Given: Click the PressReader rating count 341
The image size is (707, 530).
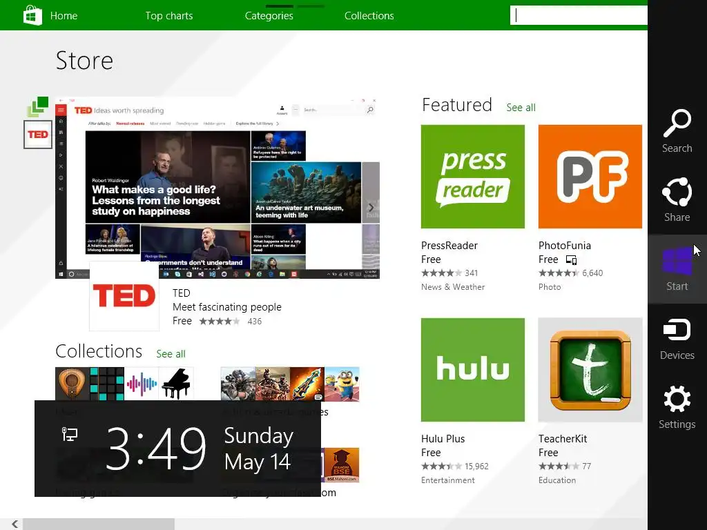Looking at the screenshot, I should (x=471, y=273).
